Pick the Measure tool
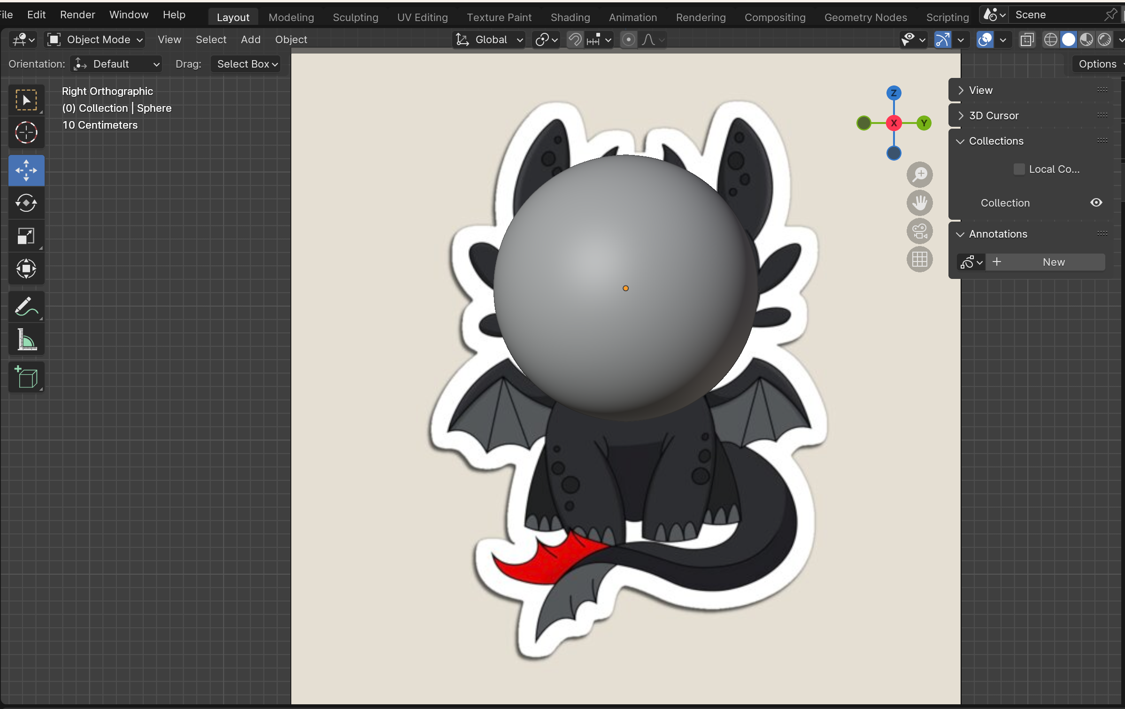Screen dimensions: 1125x709 point(26,339)
